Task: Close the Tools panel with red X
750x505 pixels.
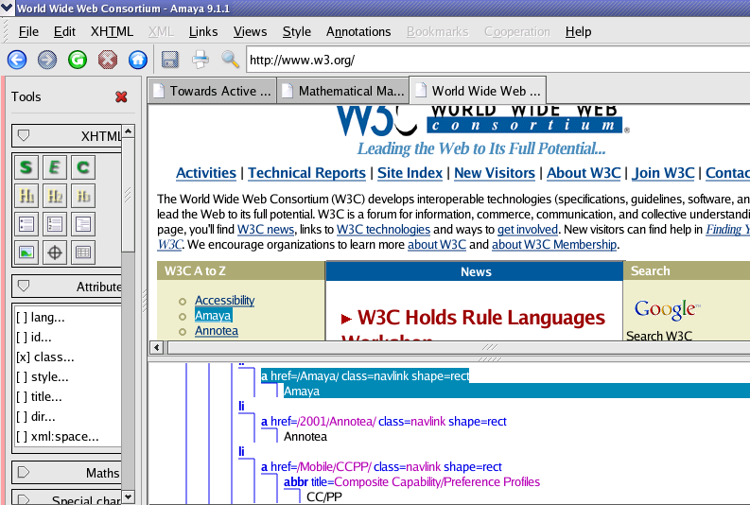Action: pyautogui.click(x=121, y=97)
